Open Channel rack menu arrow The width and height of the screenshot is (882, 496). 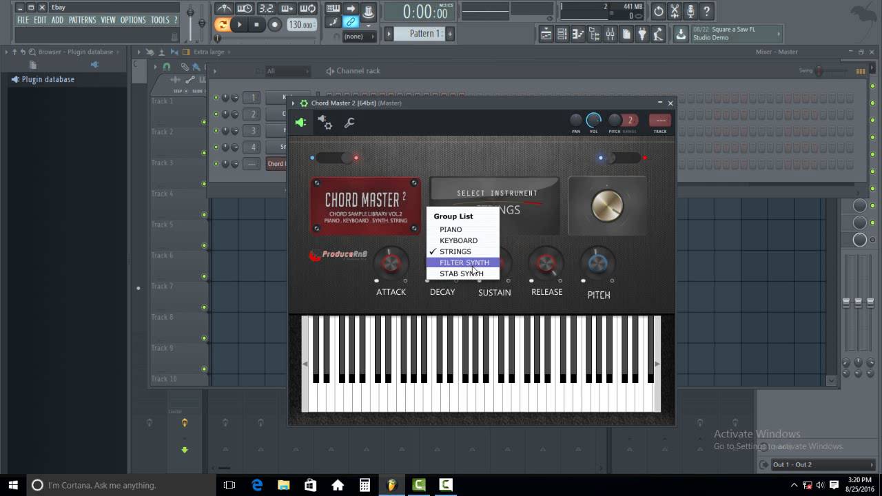[215, 71]
